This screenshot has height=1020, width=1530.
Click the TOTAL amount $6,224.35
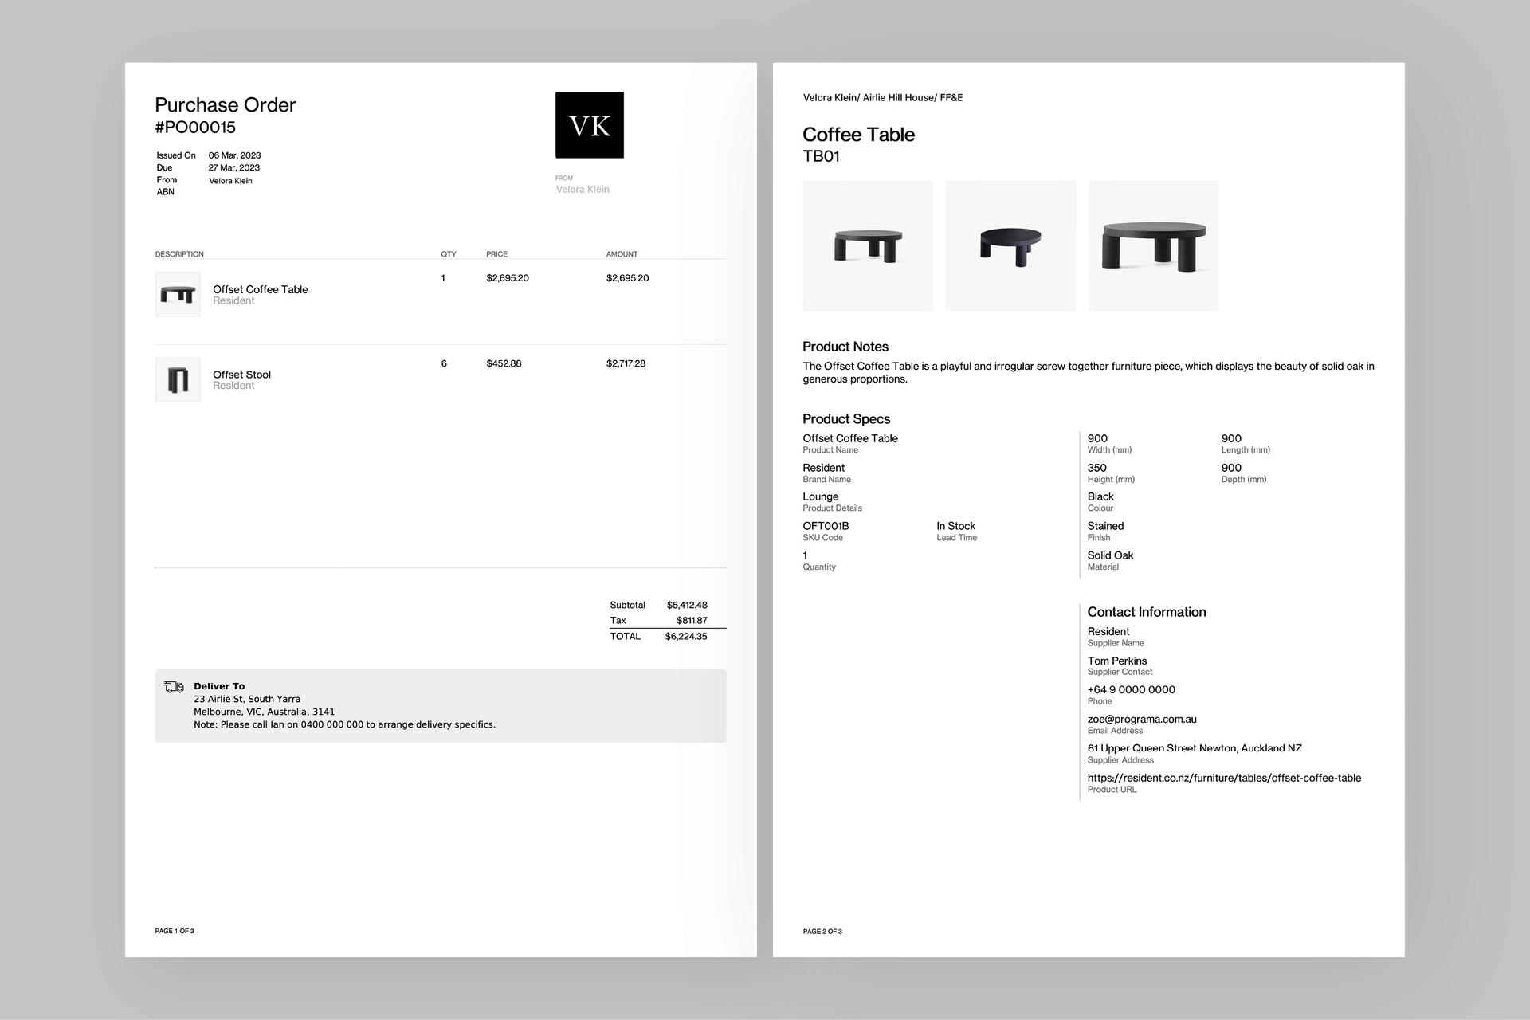click(685, 637)
